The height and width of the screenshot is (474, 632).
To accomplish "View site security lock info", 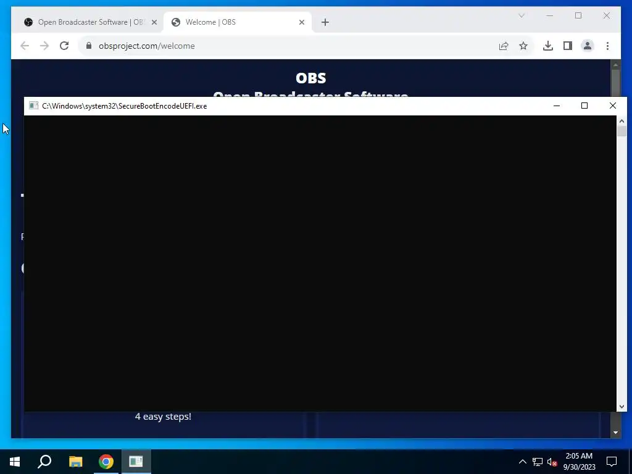I will point(89,46).
